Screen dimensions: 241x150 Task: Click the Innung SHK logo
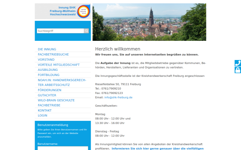(x=63, y=11)
